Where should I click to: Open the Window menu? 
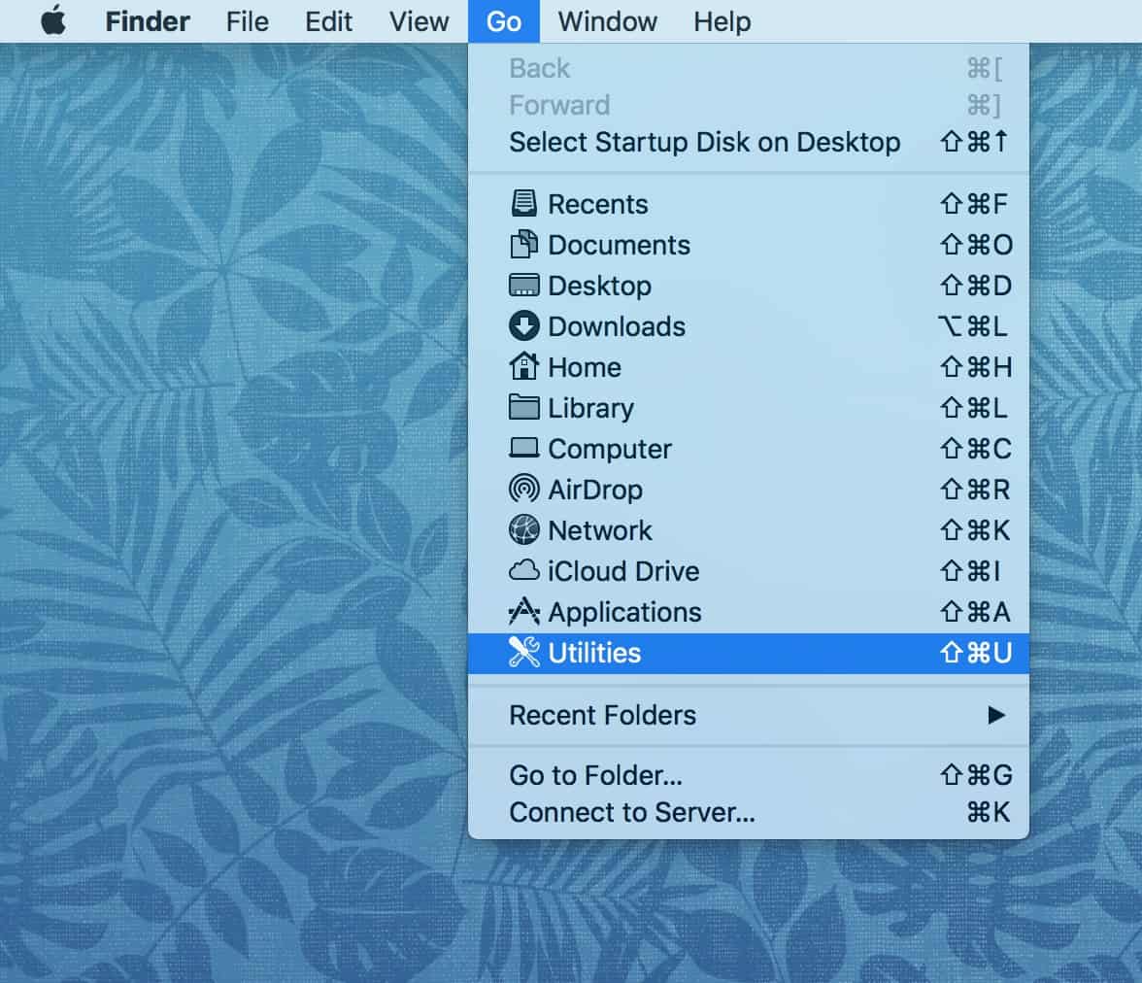click(x=607, y=21)
